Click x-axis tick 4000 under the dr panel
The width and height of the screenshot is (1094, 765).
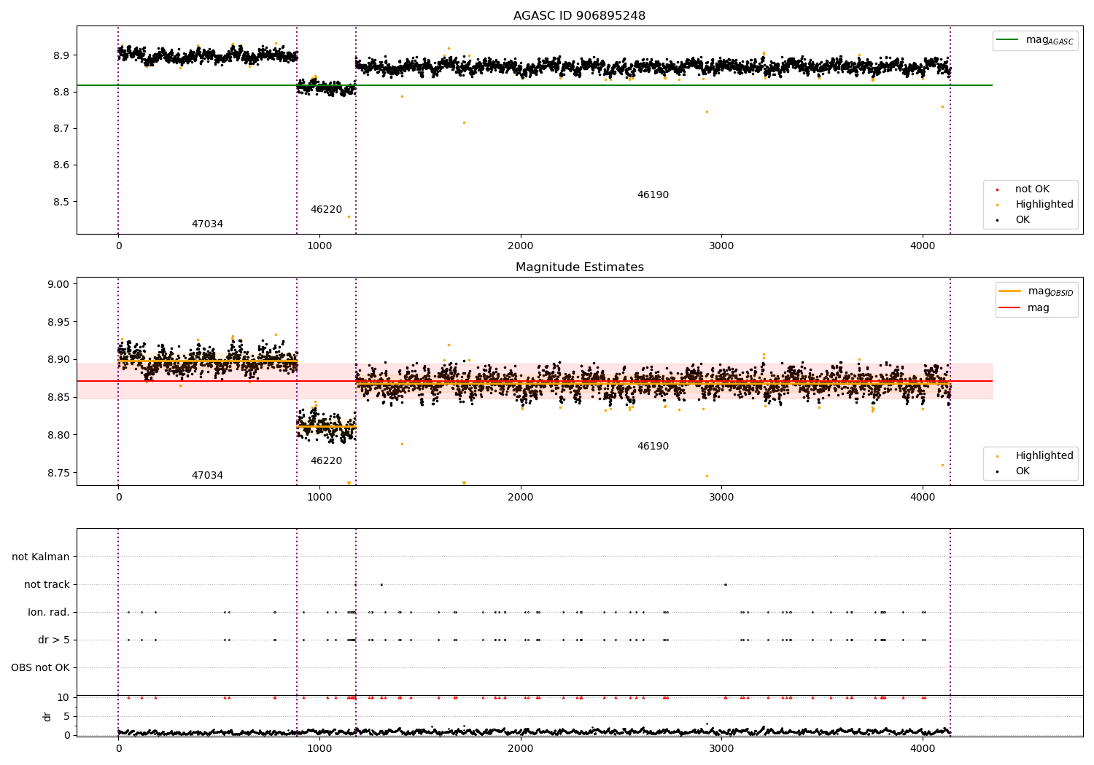(x=923, y=748)
